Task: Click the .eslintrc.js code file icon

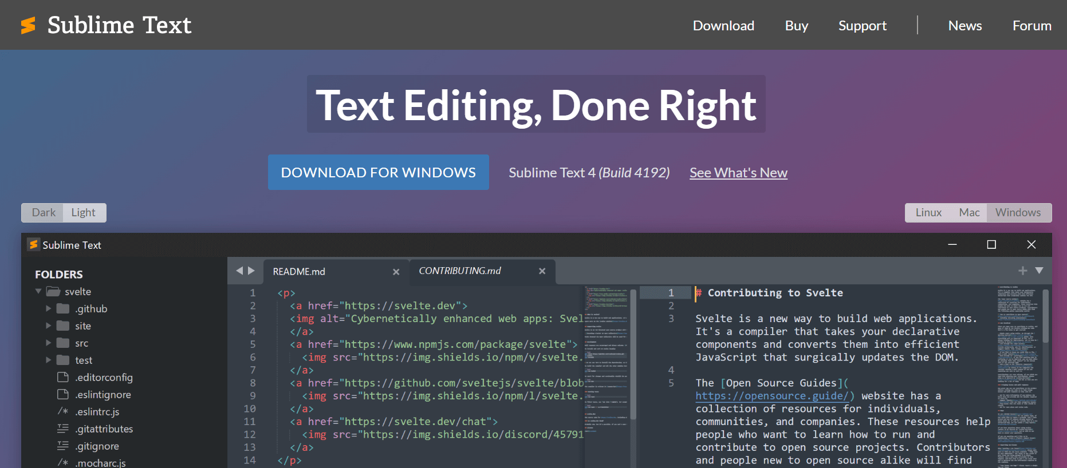Action: pyautogui.click(x=63, y=411)
